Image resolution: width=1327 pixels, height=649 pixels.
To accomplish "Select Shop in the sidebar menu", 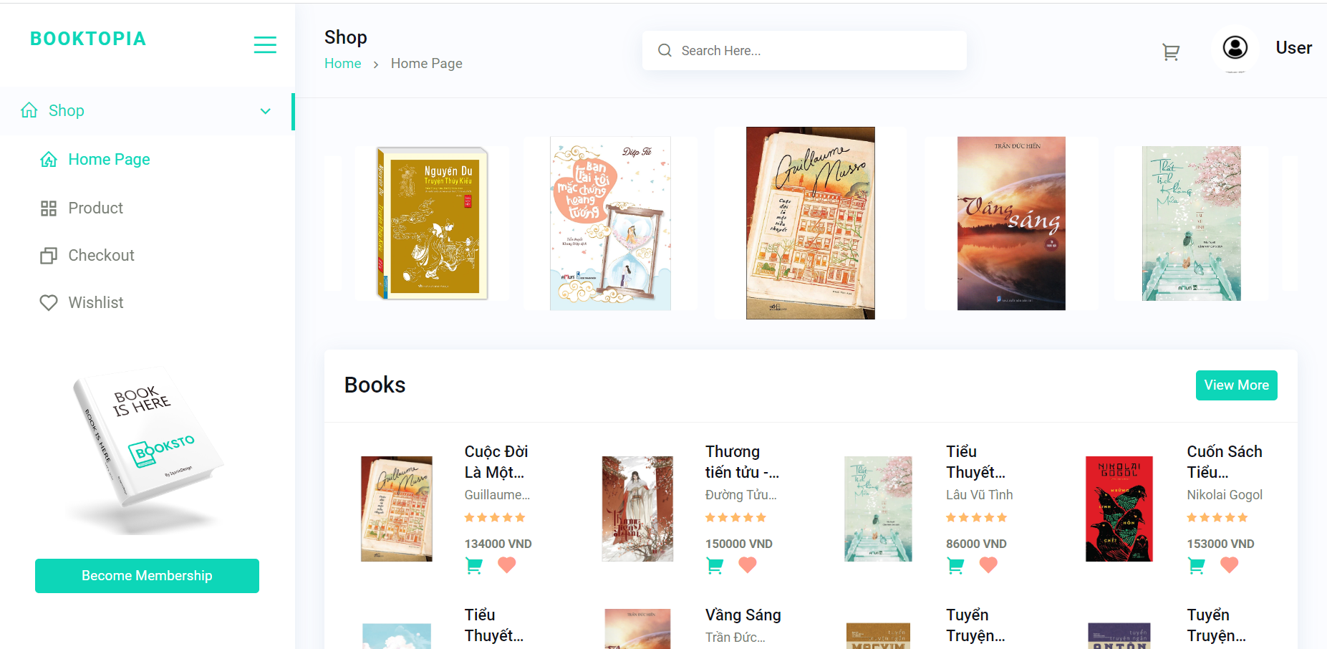I will click(67, 110).
